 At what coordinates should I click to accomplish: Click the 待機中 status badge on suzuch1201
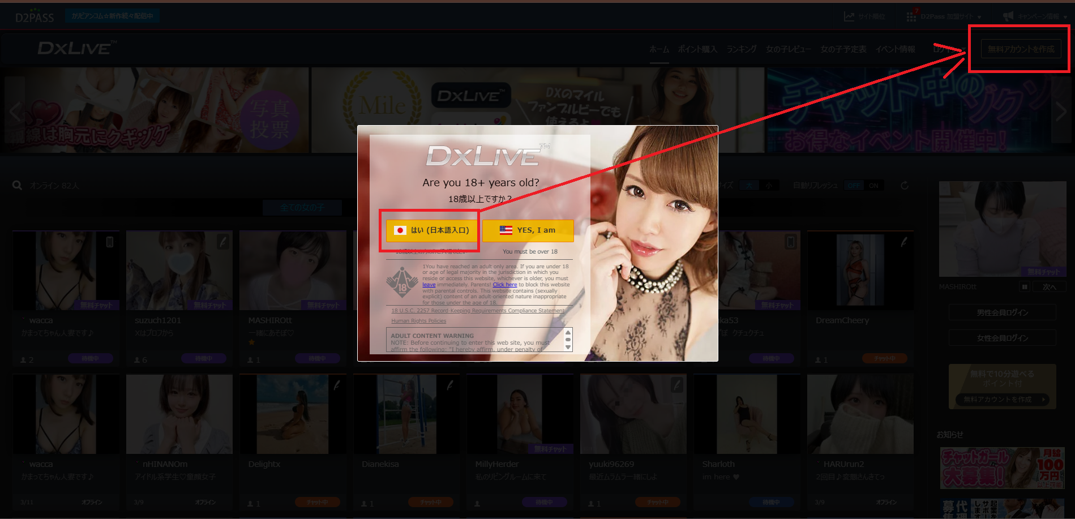[204, 358]
